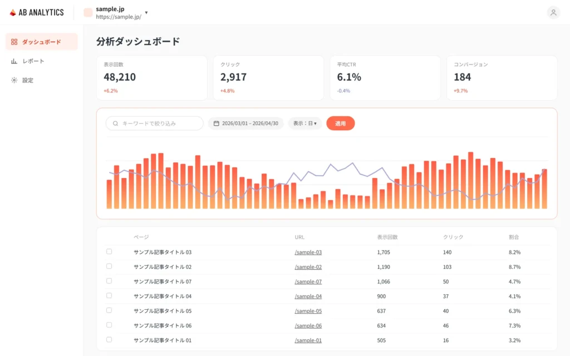
Task: Click the 1,705 impressions value
Action: point(384,252)
